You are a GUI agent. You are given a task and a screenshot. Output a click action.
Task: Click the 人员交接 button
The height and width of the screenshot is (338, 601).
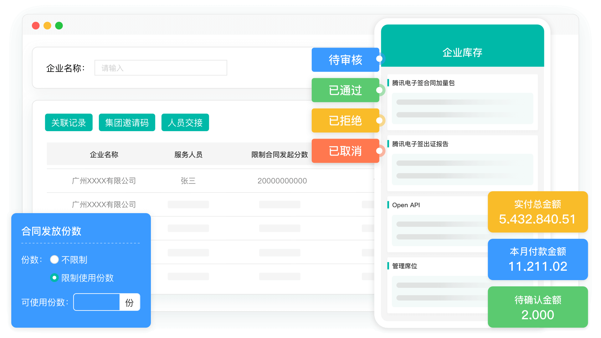[185, 123]
